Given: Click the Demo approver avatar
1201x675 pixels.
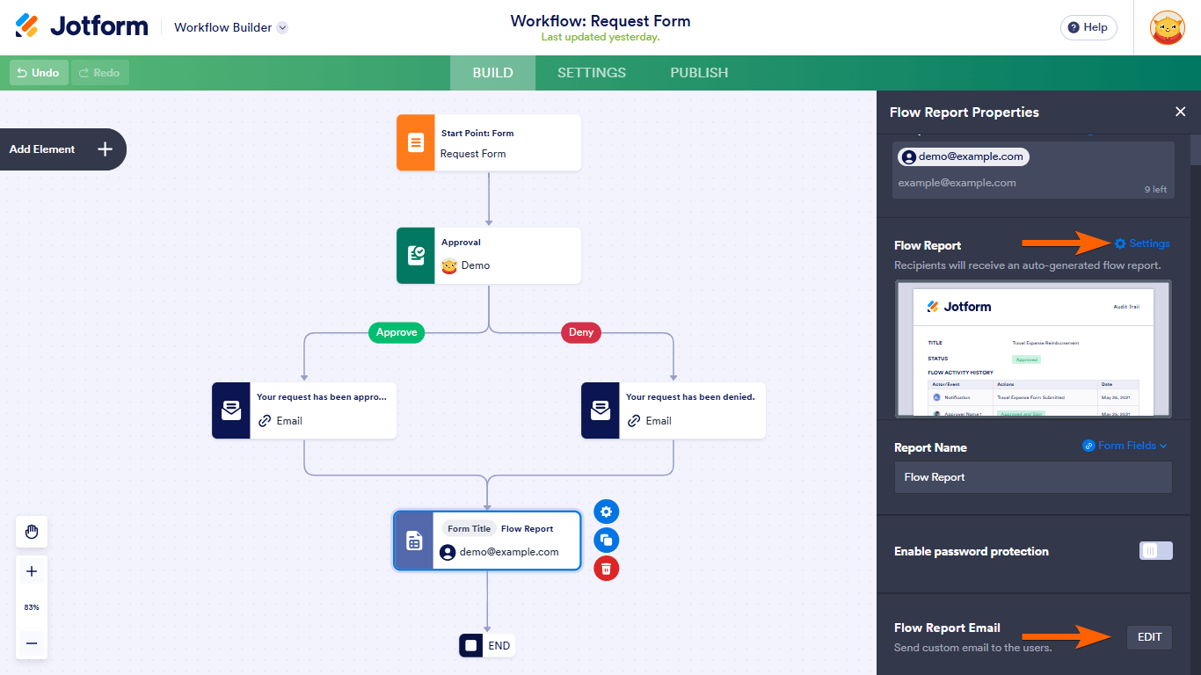Looking at the screenshot, I should click(449, 265).
